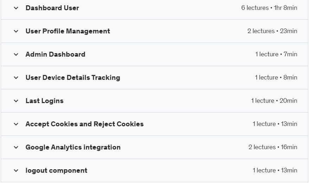Expand the User Profile Management chevron
309x184 pixels.
(x=16, y=31)
